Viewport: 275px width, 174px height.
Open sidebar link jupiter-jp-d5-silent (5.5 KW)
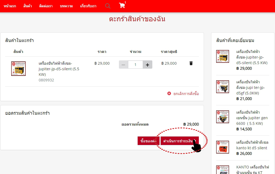coord(252,57)
